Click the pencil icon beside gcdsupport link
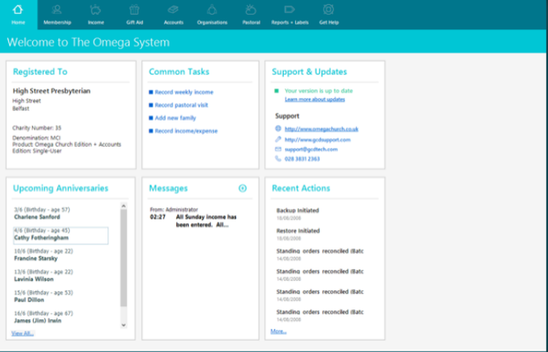The height and width of the screenshot is (352, 548). coord(278,139)
